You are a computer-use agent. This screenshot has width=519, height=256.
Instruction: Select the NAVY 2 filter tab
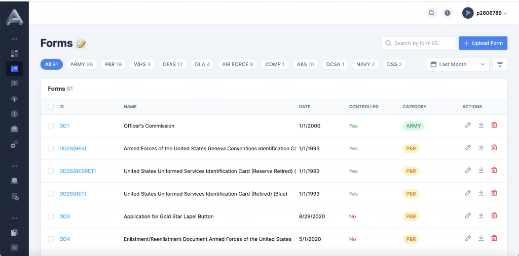tap(365, 64)
